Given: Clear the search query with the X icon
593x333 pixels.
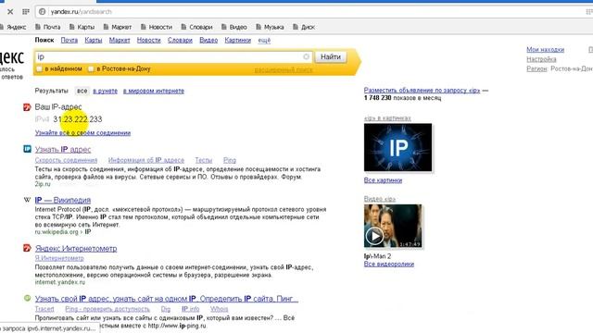Looking at the screenshot, I should click(306, 56).
